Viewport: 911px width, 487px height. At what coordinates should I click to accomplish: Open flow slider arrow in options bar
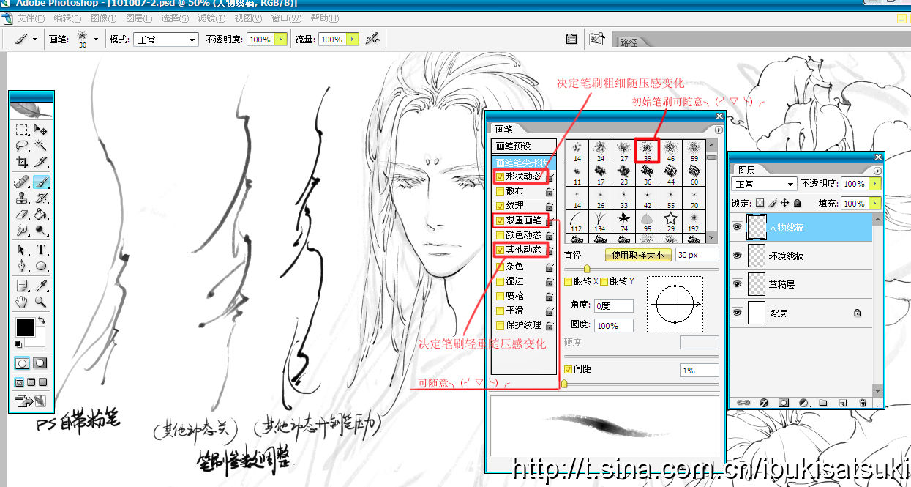tap(353, 40)
